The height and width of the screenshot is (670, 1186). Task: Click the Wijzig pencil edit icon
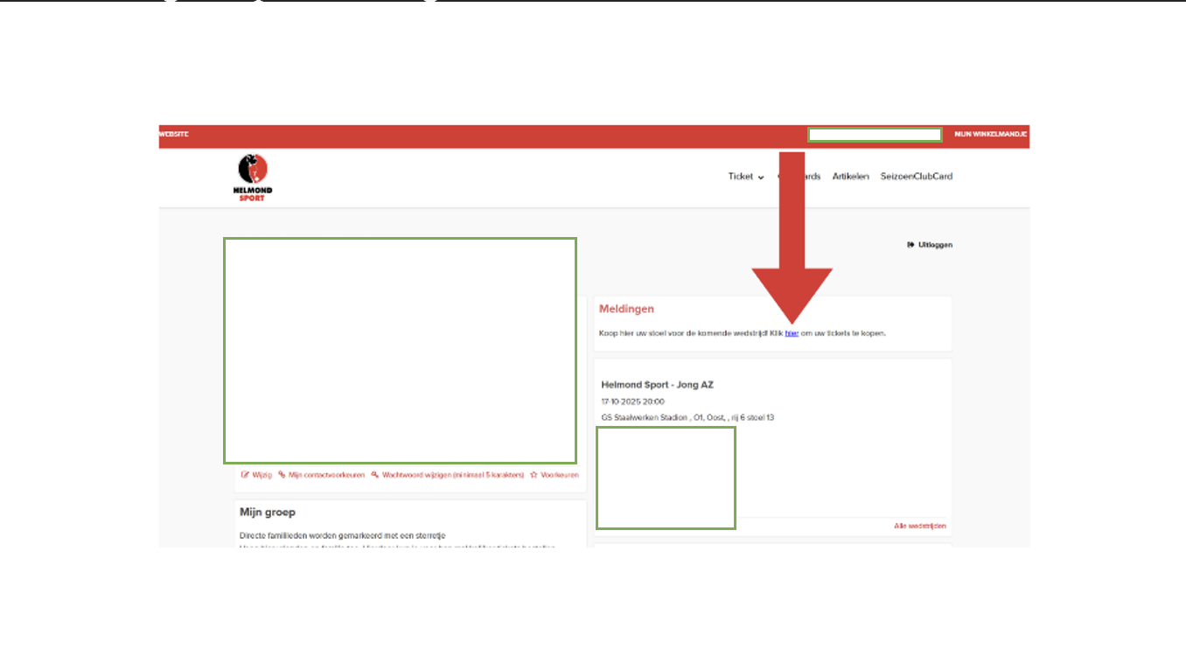click(x=245, y=475)
